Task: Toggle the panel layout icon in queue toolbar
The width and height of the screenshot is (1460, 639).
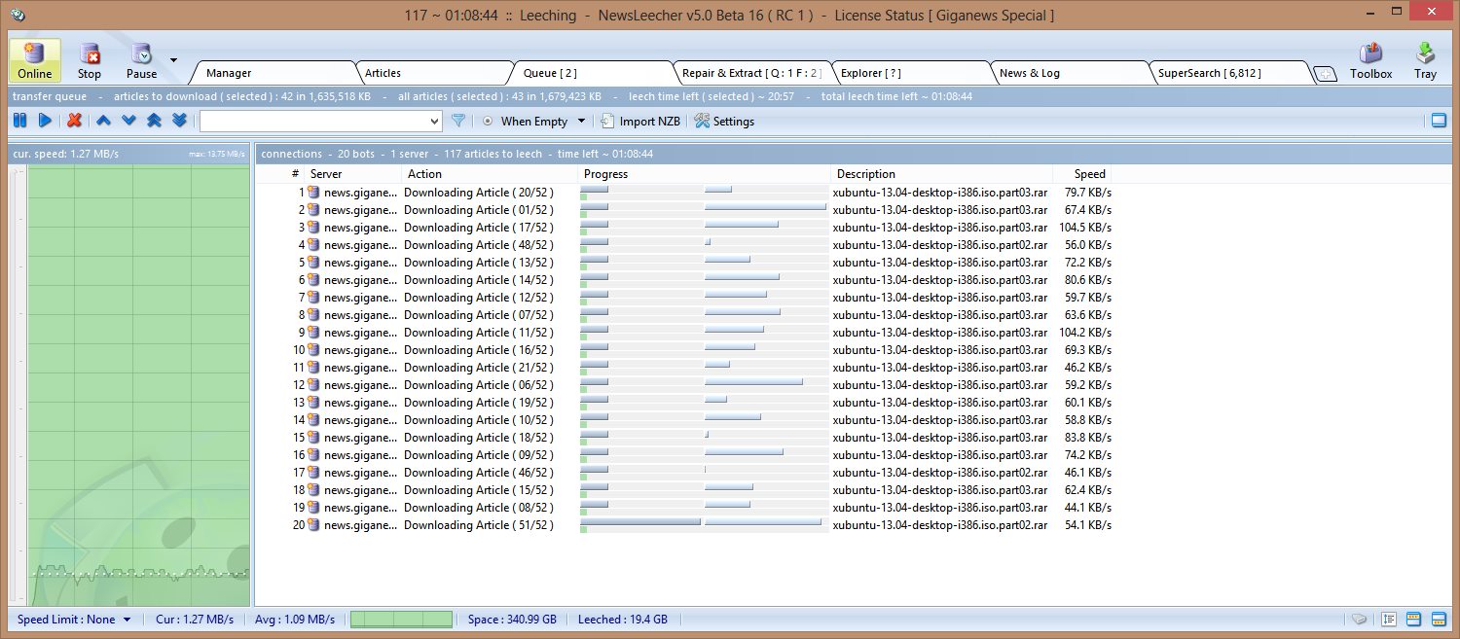Action: 1439,121
